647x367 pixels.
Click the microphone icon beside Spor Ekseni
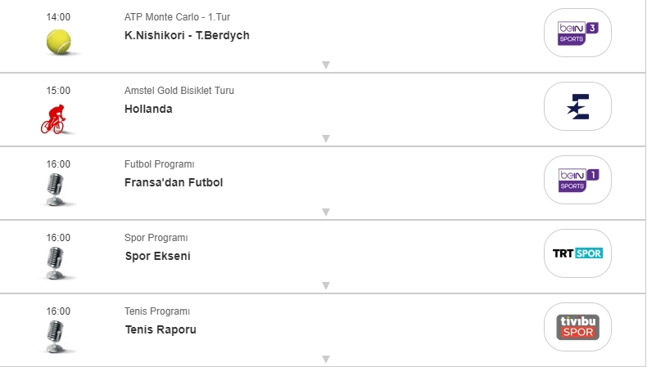pyautogui.click(x=55, y=263)
